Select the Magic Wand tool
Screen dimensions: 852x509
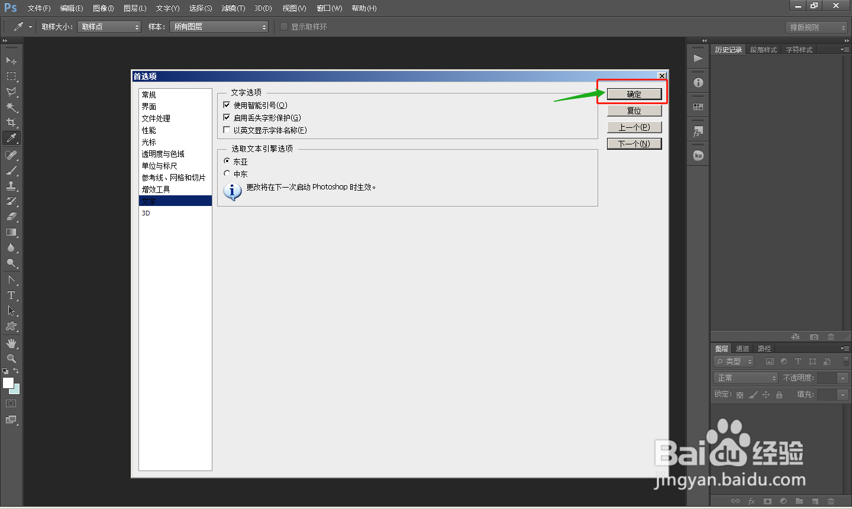11,107
